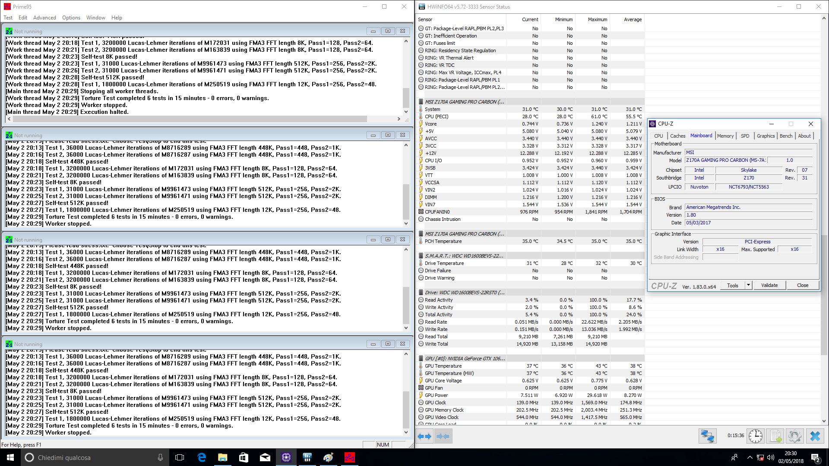This screenshot has height=466, width=829.
Task: Select the GPU Core Voltage sensor row
Action: 531,381
